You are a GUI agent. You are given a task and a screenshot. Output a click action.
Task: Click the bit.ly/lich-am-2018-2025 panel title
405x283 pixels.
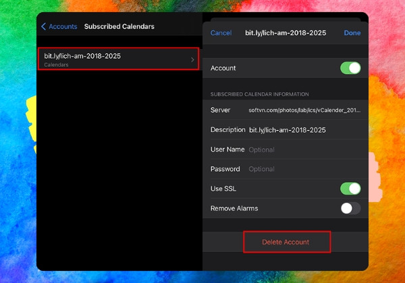pyautogui.click(x=286, y=33)
